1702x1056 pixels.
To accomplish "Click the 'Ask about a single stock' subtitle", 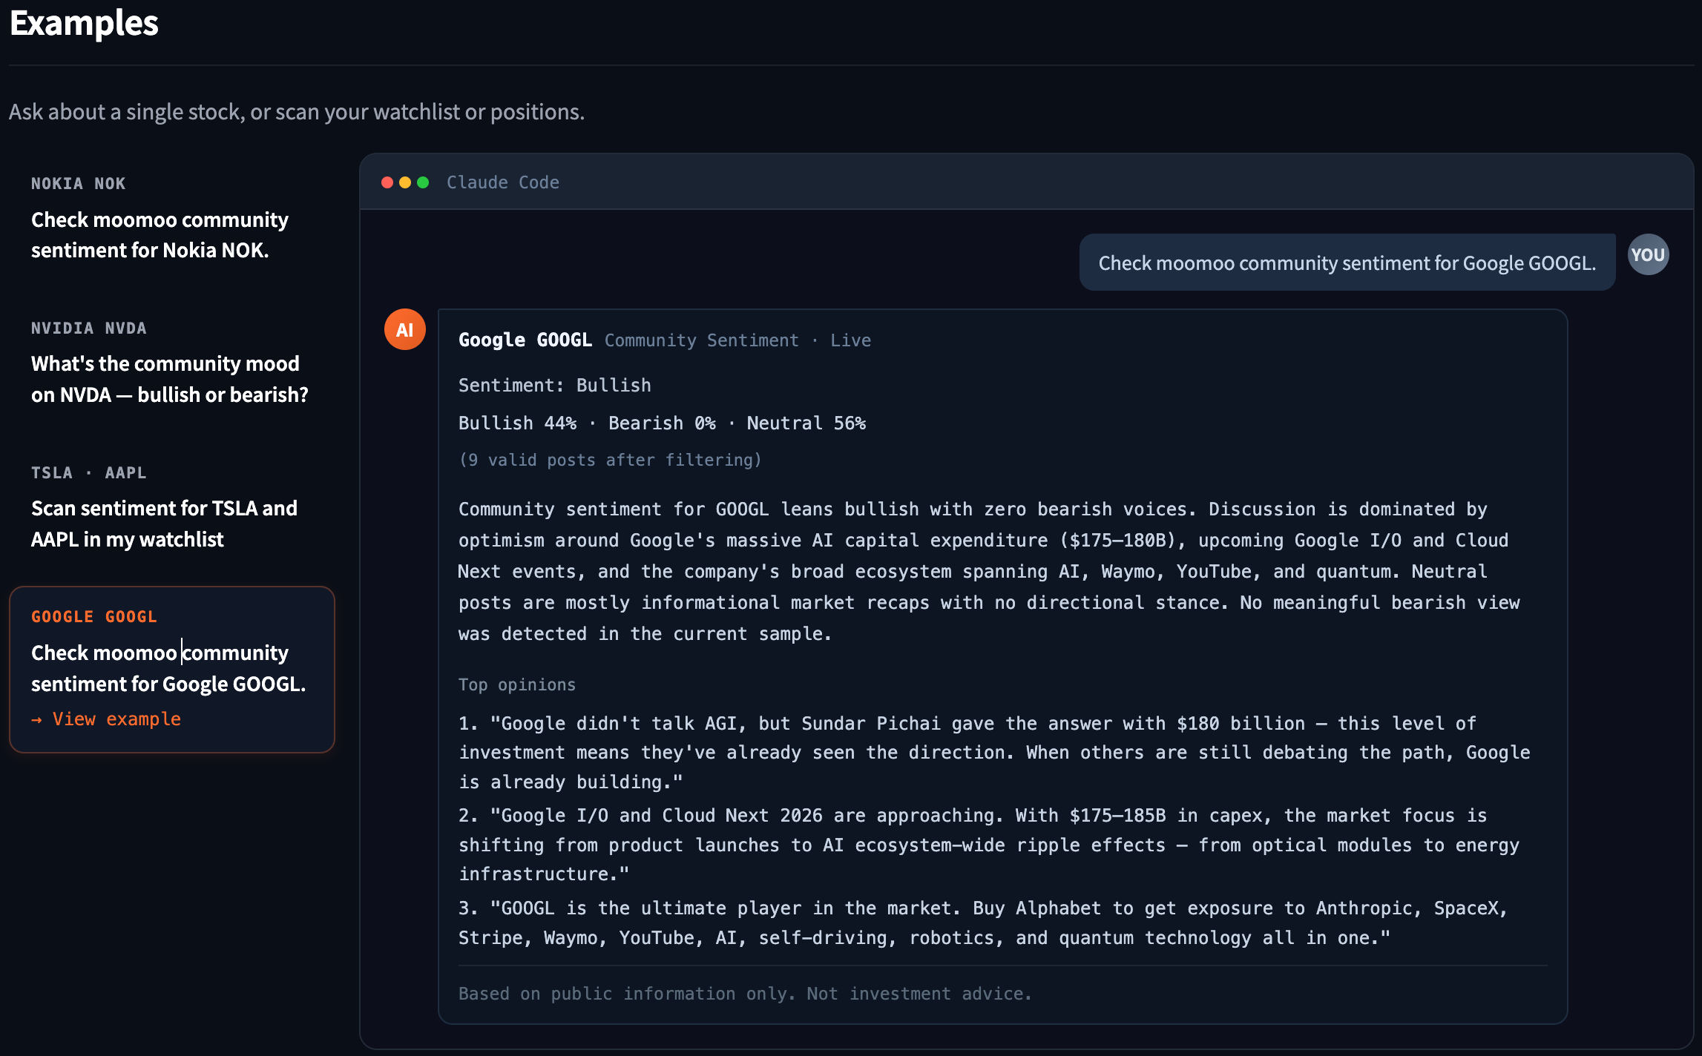I will [297, 111].
